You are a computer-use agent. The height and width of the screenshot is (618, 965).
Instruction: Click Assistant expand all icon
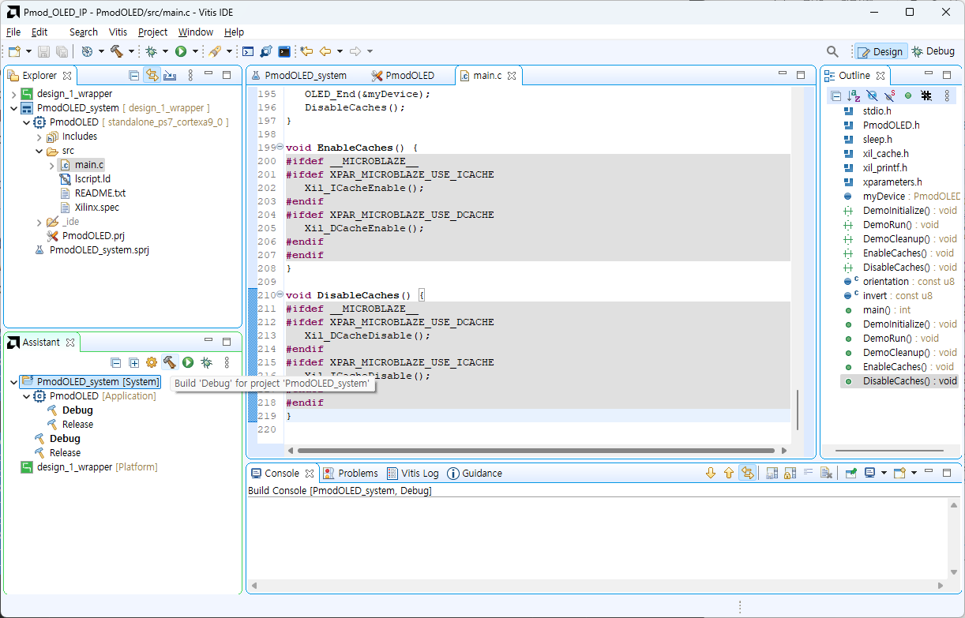134,362
